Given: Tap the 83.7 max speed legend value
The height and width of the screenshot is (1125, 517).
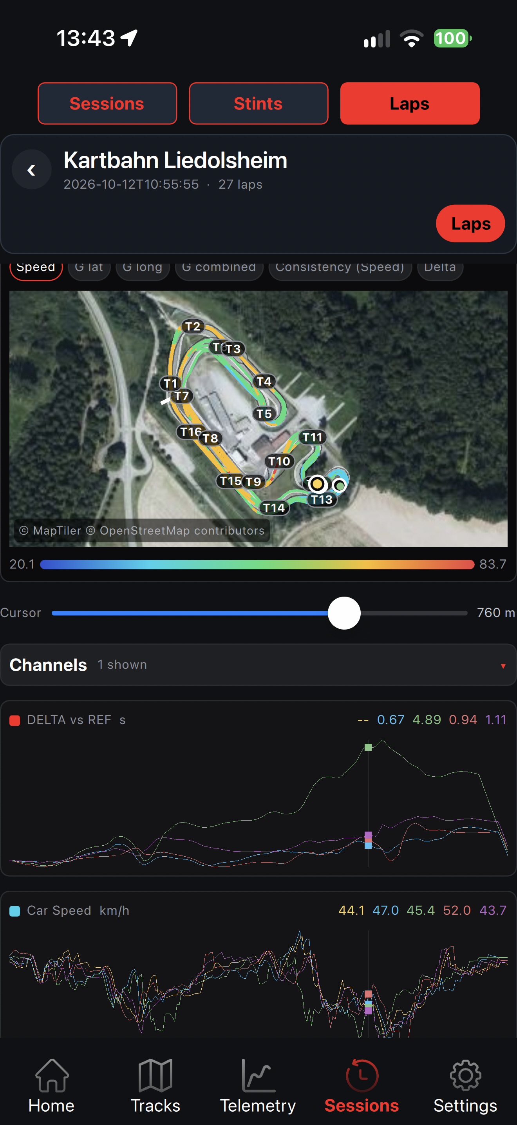Looking at the screenshot, I should click(x=493, y=564).
